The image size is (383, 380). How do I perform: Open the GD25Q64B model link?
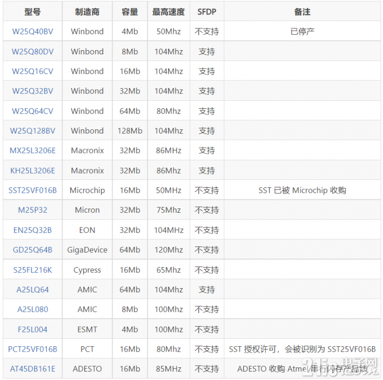click(x=33, y=250)
